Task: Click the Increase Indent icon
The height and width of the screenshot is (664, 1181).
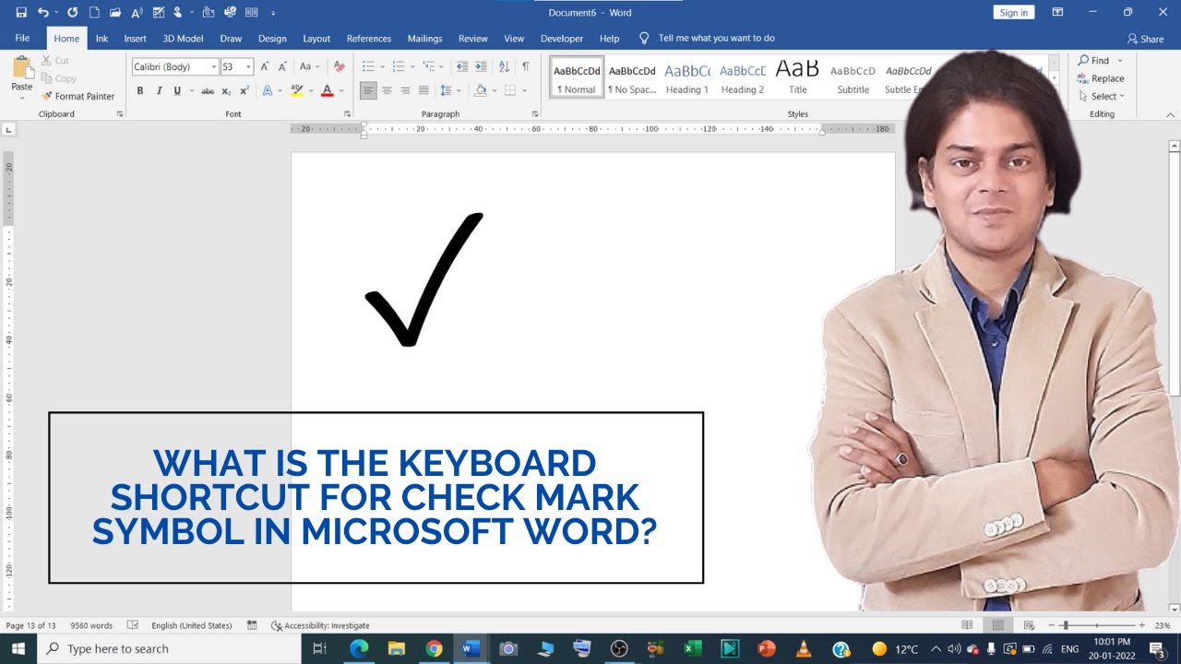Action: click(x=481, y=66)
